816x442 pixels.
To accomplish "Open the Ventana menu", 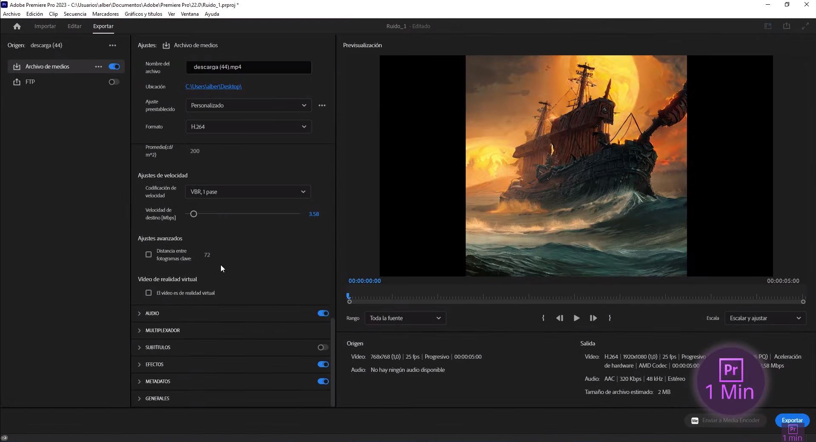I will (190, 14).
